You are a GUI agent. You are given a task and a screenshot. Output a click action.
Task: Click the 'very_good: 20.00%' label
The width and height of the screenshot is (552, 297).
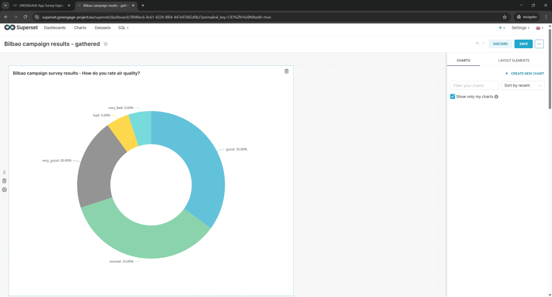[57, 161]
